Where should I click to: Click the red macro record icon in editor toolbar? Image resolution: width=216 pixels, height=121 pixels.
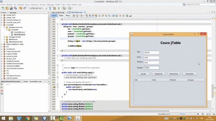120,16
